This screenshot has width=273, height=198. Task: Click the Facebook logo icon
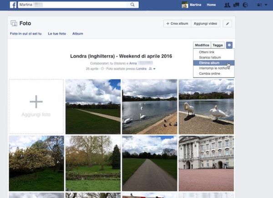[x=13, y=5]
